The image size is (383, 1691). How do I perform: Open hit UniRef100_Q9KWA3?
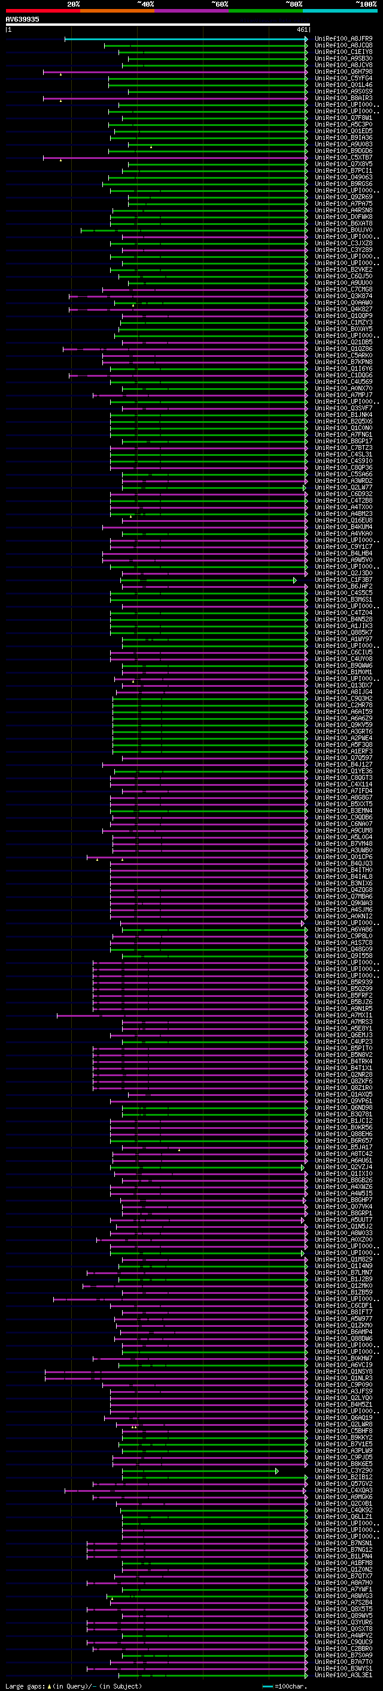click(x=343, y=903)
